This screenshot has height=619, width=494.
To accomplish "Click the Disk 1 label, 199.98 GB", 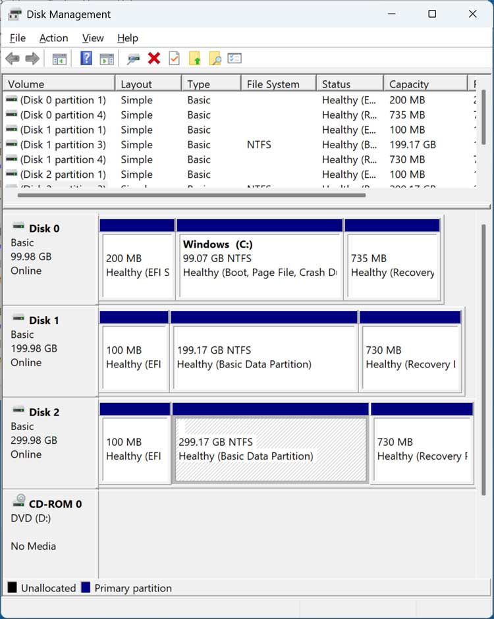I will (50, 352).
